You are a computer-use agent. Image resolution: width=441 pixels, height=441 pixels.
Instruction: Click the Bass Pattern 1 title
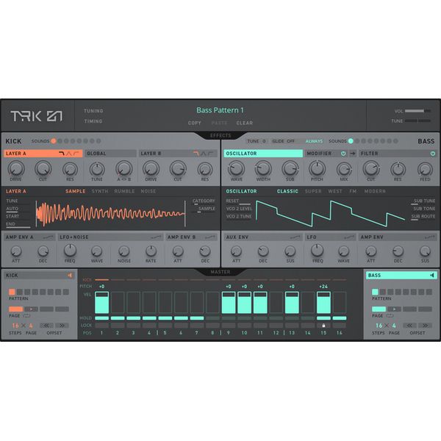tap(220, 110)
